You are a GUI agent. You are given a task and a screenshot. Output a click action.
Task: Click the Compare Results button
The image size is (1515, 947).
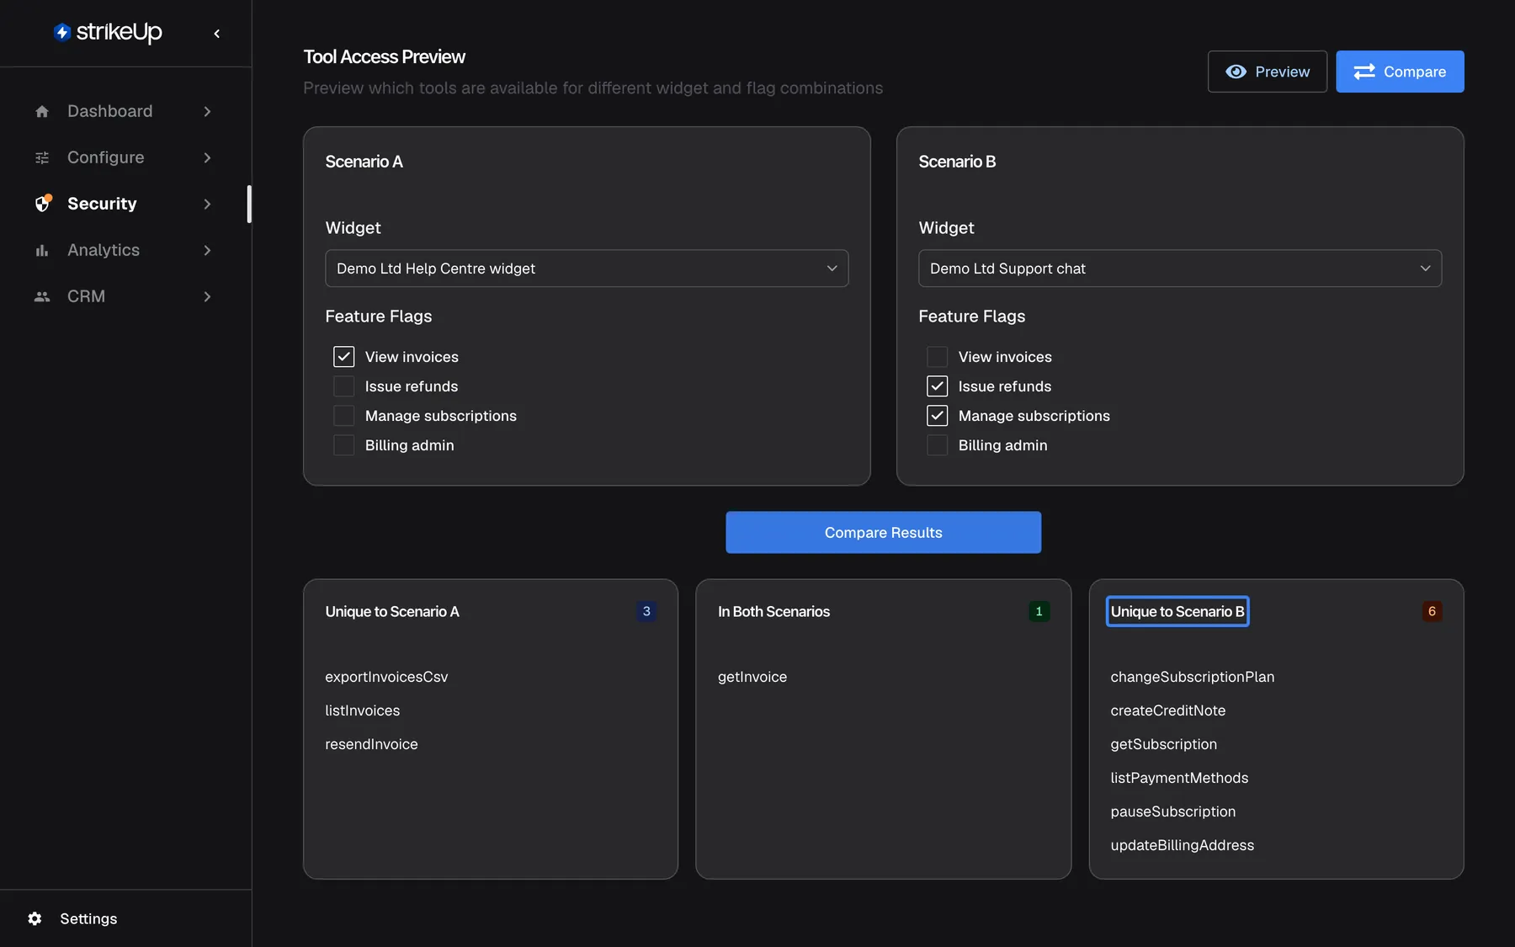tap(884, 532)
